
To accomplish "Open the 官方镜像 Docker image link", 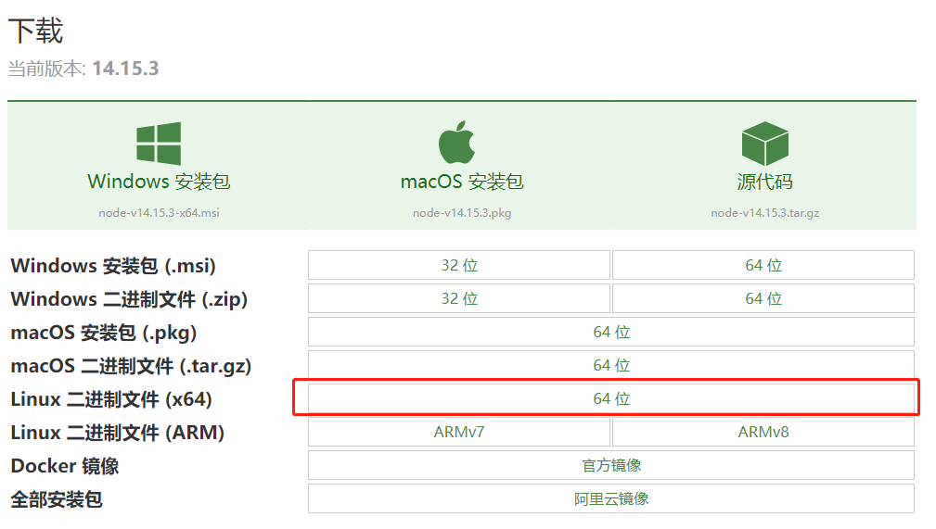I will (x=611, y=466).
